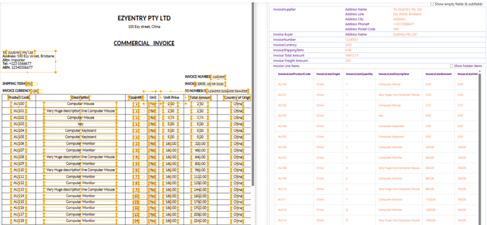Click ABN: 12345556677 line in document
Viewport: 487px width, 225px height.
[x=18, y=67]
